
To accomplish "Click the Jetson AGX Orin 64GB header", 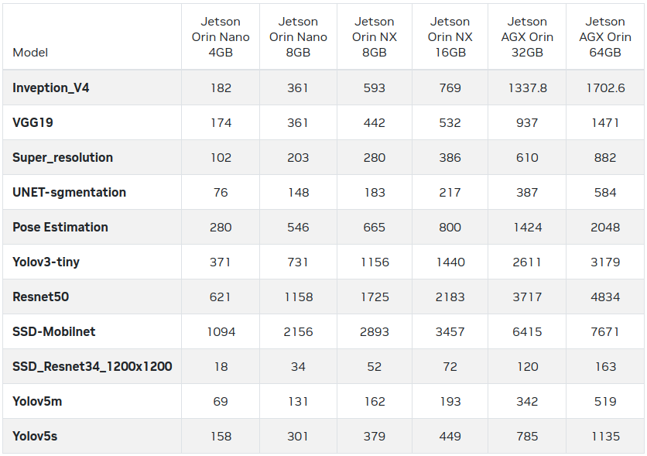I will coord(605,37).
